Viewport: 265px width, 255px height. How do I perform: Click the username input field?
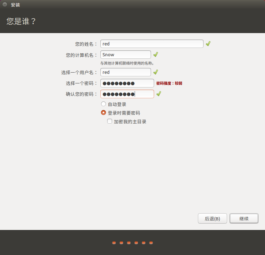click(125, 72)
